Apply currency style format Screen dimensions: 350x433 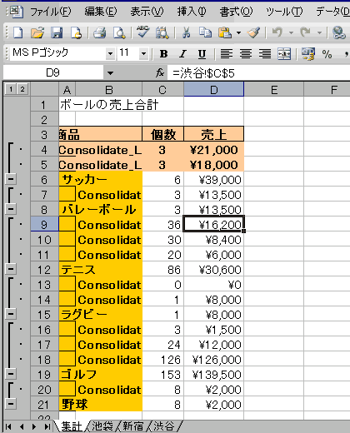click(308, 53)
